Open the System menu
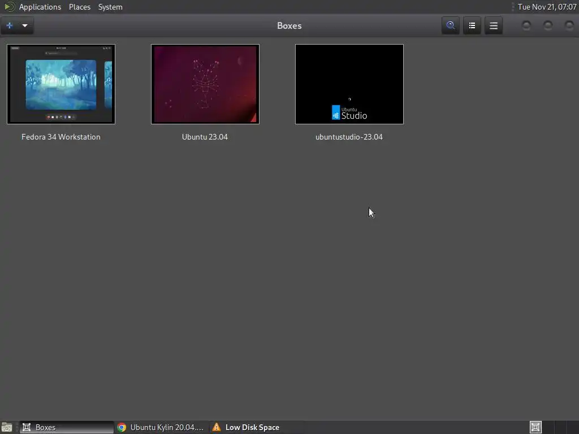Viewport: 579px width, 434px height. tap(110, 7)
